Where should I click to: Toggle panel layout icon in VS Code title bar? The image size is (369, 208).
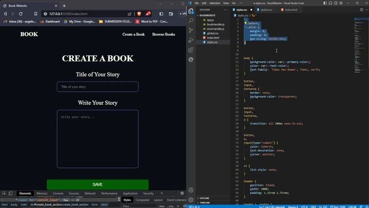[x=330, y=3]
